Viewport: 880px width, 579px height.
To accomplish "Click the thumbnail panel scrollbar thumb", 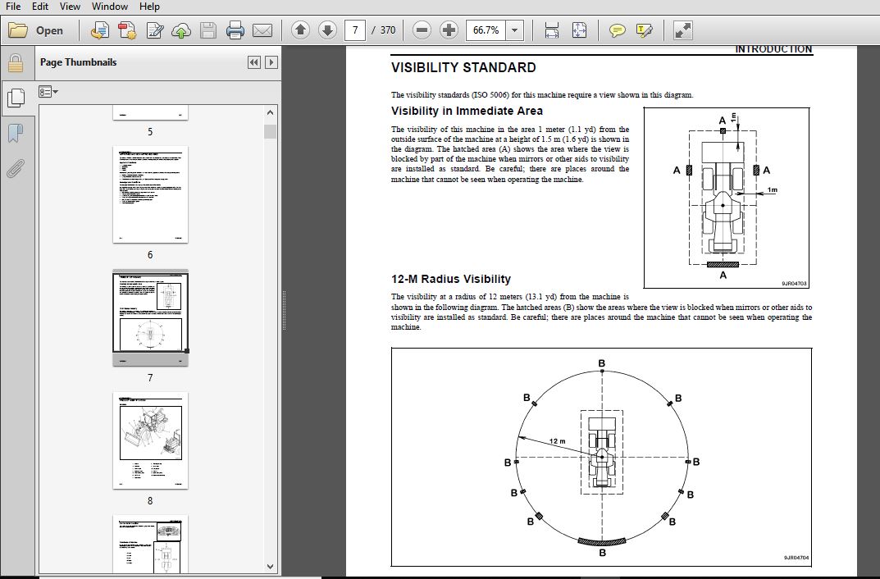I will coord(270,131).
